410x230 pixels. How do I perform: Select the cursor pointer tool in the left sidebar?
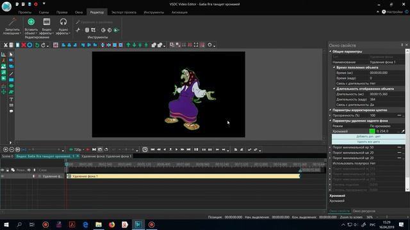(12, 54)
